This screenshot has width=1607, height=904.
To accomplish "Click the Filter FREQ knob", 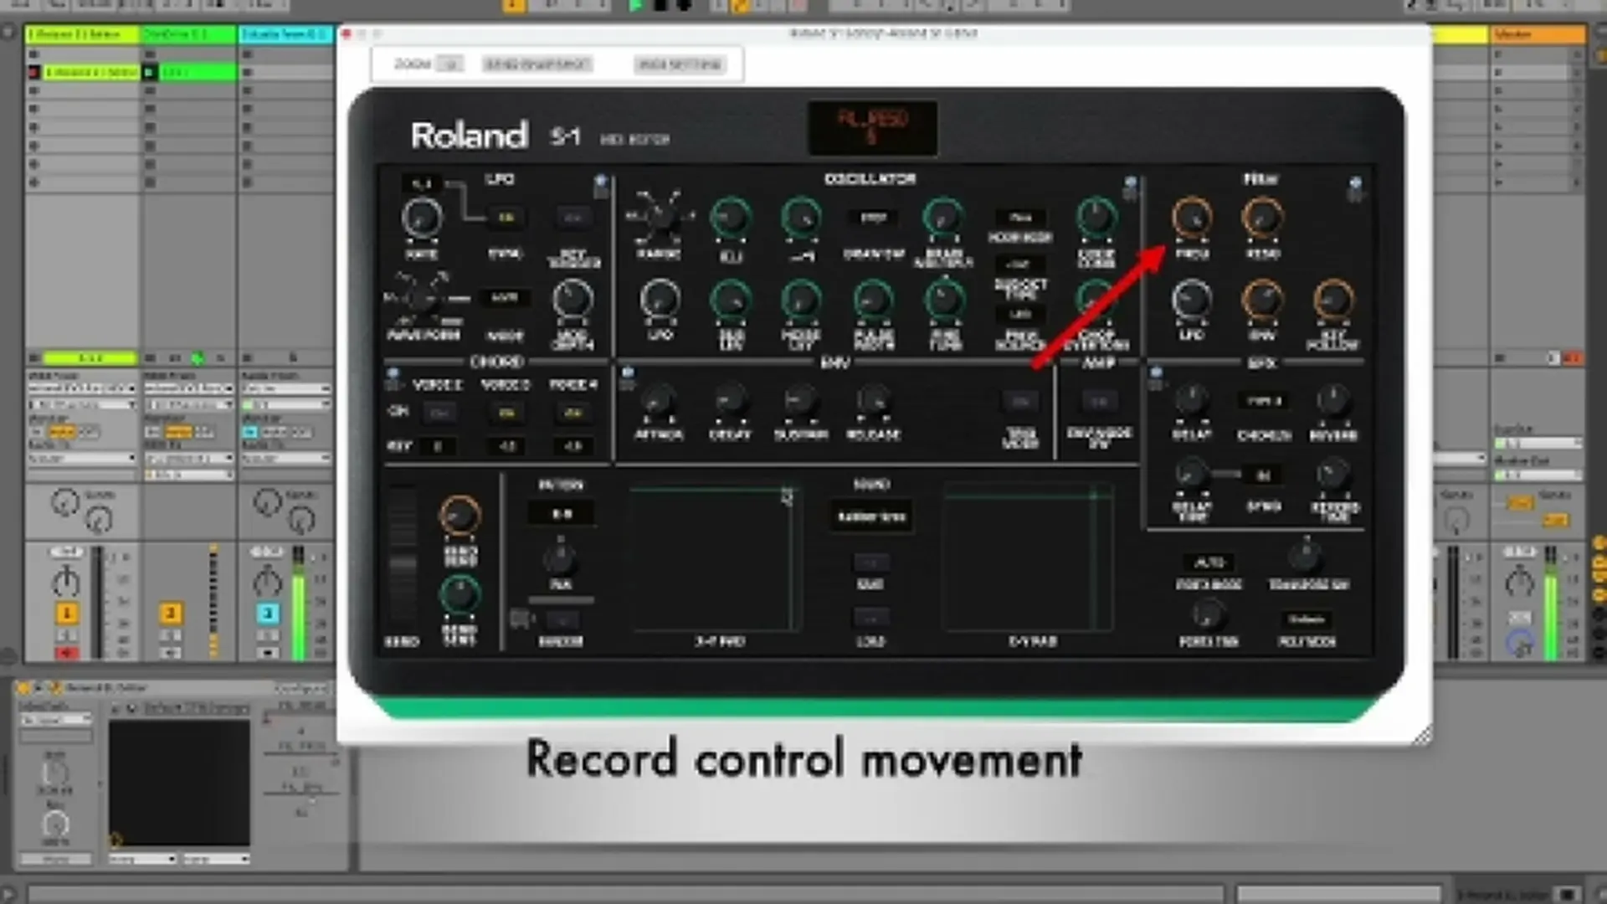I will [x=1192, y=218].
